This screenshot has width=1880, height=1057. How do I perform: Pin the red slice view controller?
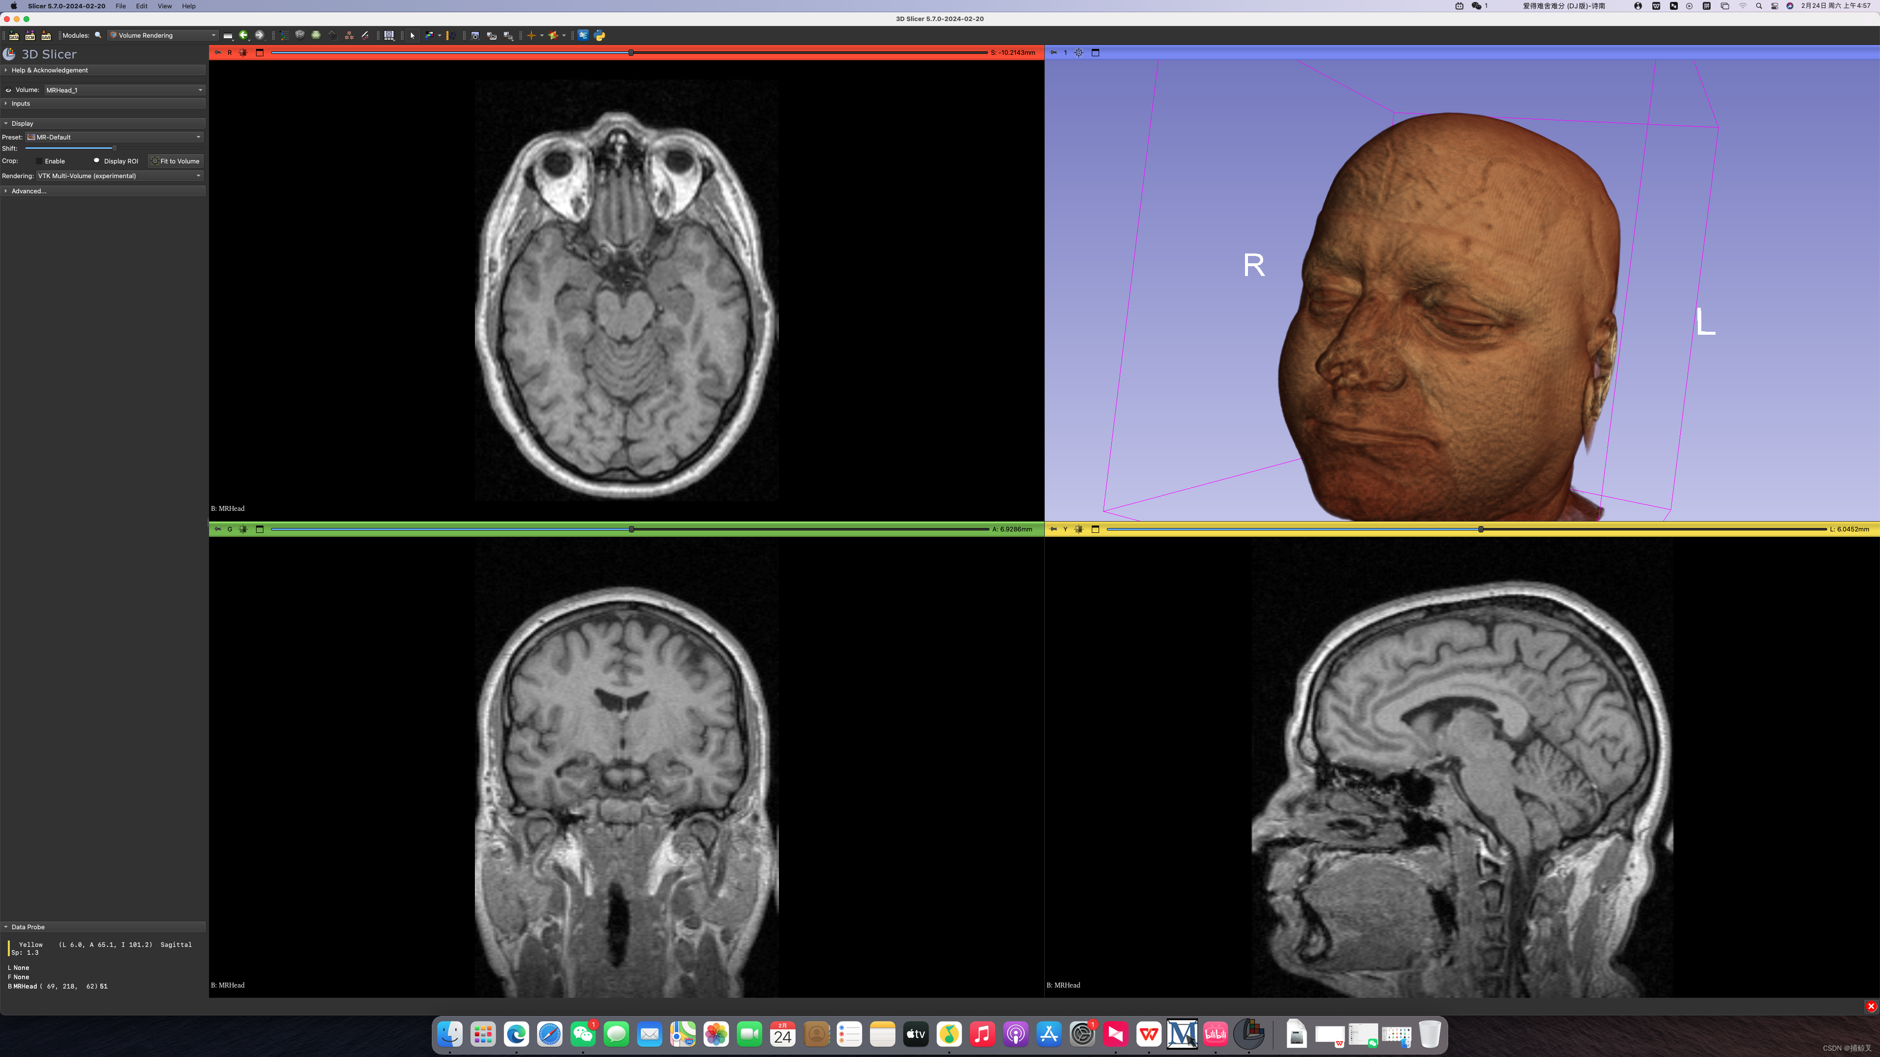tap(217, 52)
